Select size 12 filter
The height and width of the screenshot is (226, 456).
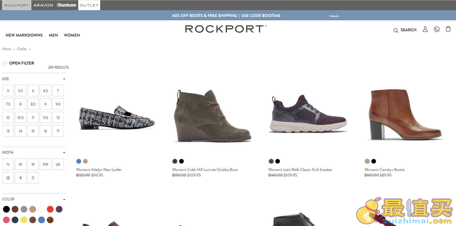tap(58, 118)
